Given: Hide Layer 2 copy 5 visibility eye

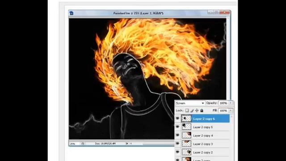Looking at the screenshot, I should [x=177, y=127].
